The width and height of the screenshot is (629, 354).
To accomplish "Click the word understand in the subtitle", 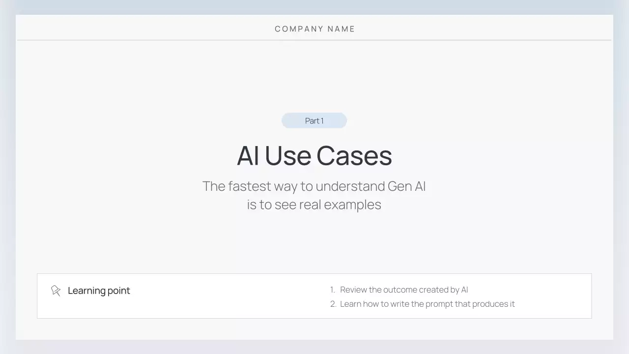I will click(350, 186).
